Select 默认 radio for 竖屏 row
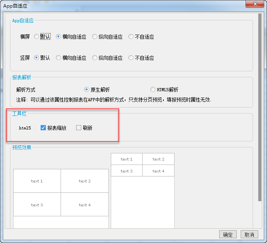This screenshot has height=243, width=267. point(36,58)
